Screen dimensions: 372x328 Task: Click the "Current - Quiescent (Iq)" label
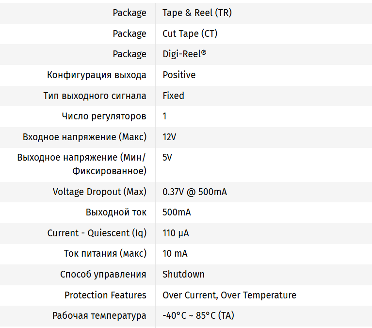[97, 233]
